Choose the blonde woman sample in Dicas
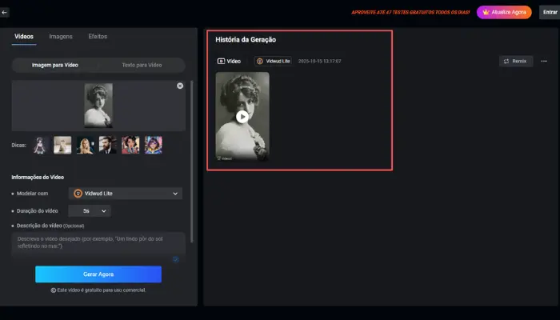Image resolution: width=560 pixels, height=320 pixels. pyautogui.click(x=86, y=145)
